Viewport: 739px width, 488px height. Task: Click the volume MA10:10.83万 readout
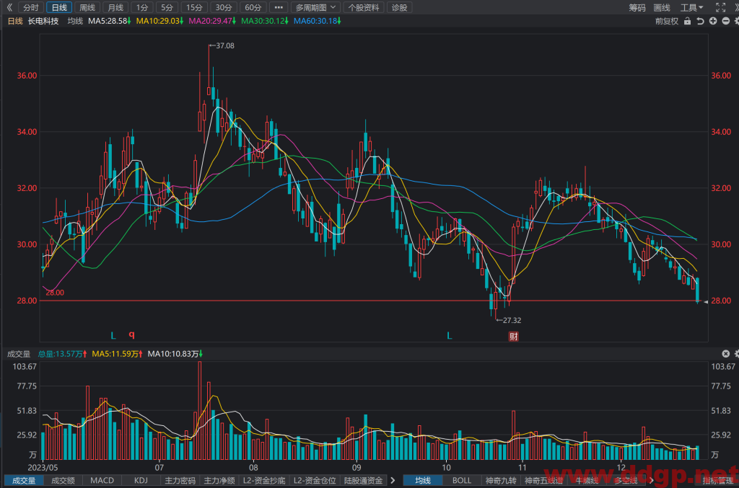tap(175, 354)
